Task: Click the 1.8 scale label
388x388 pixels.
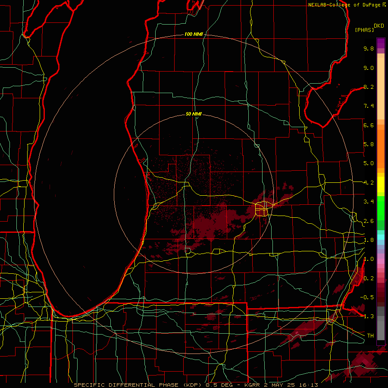Action: point(369,240)
